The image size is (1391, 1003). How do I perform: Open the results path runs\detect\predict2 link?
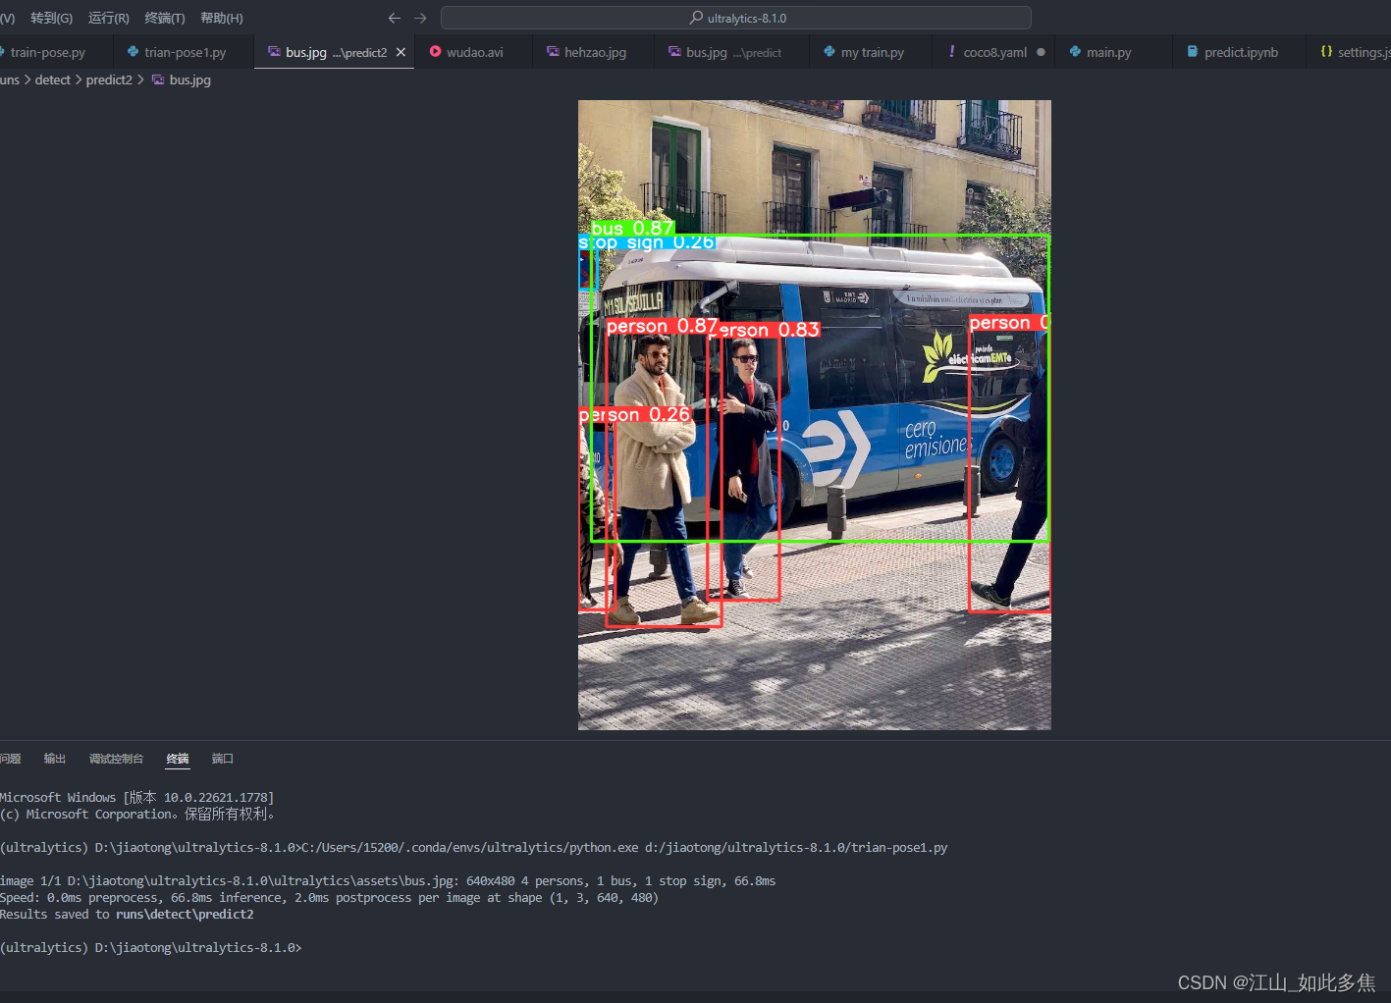coord(184,914)
